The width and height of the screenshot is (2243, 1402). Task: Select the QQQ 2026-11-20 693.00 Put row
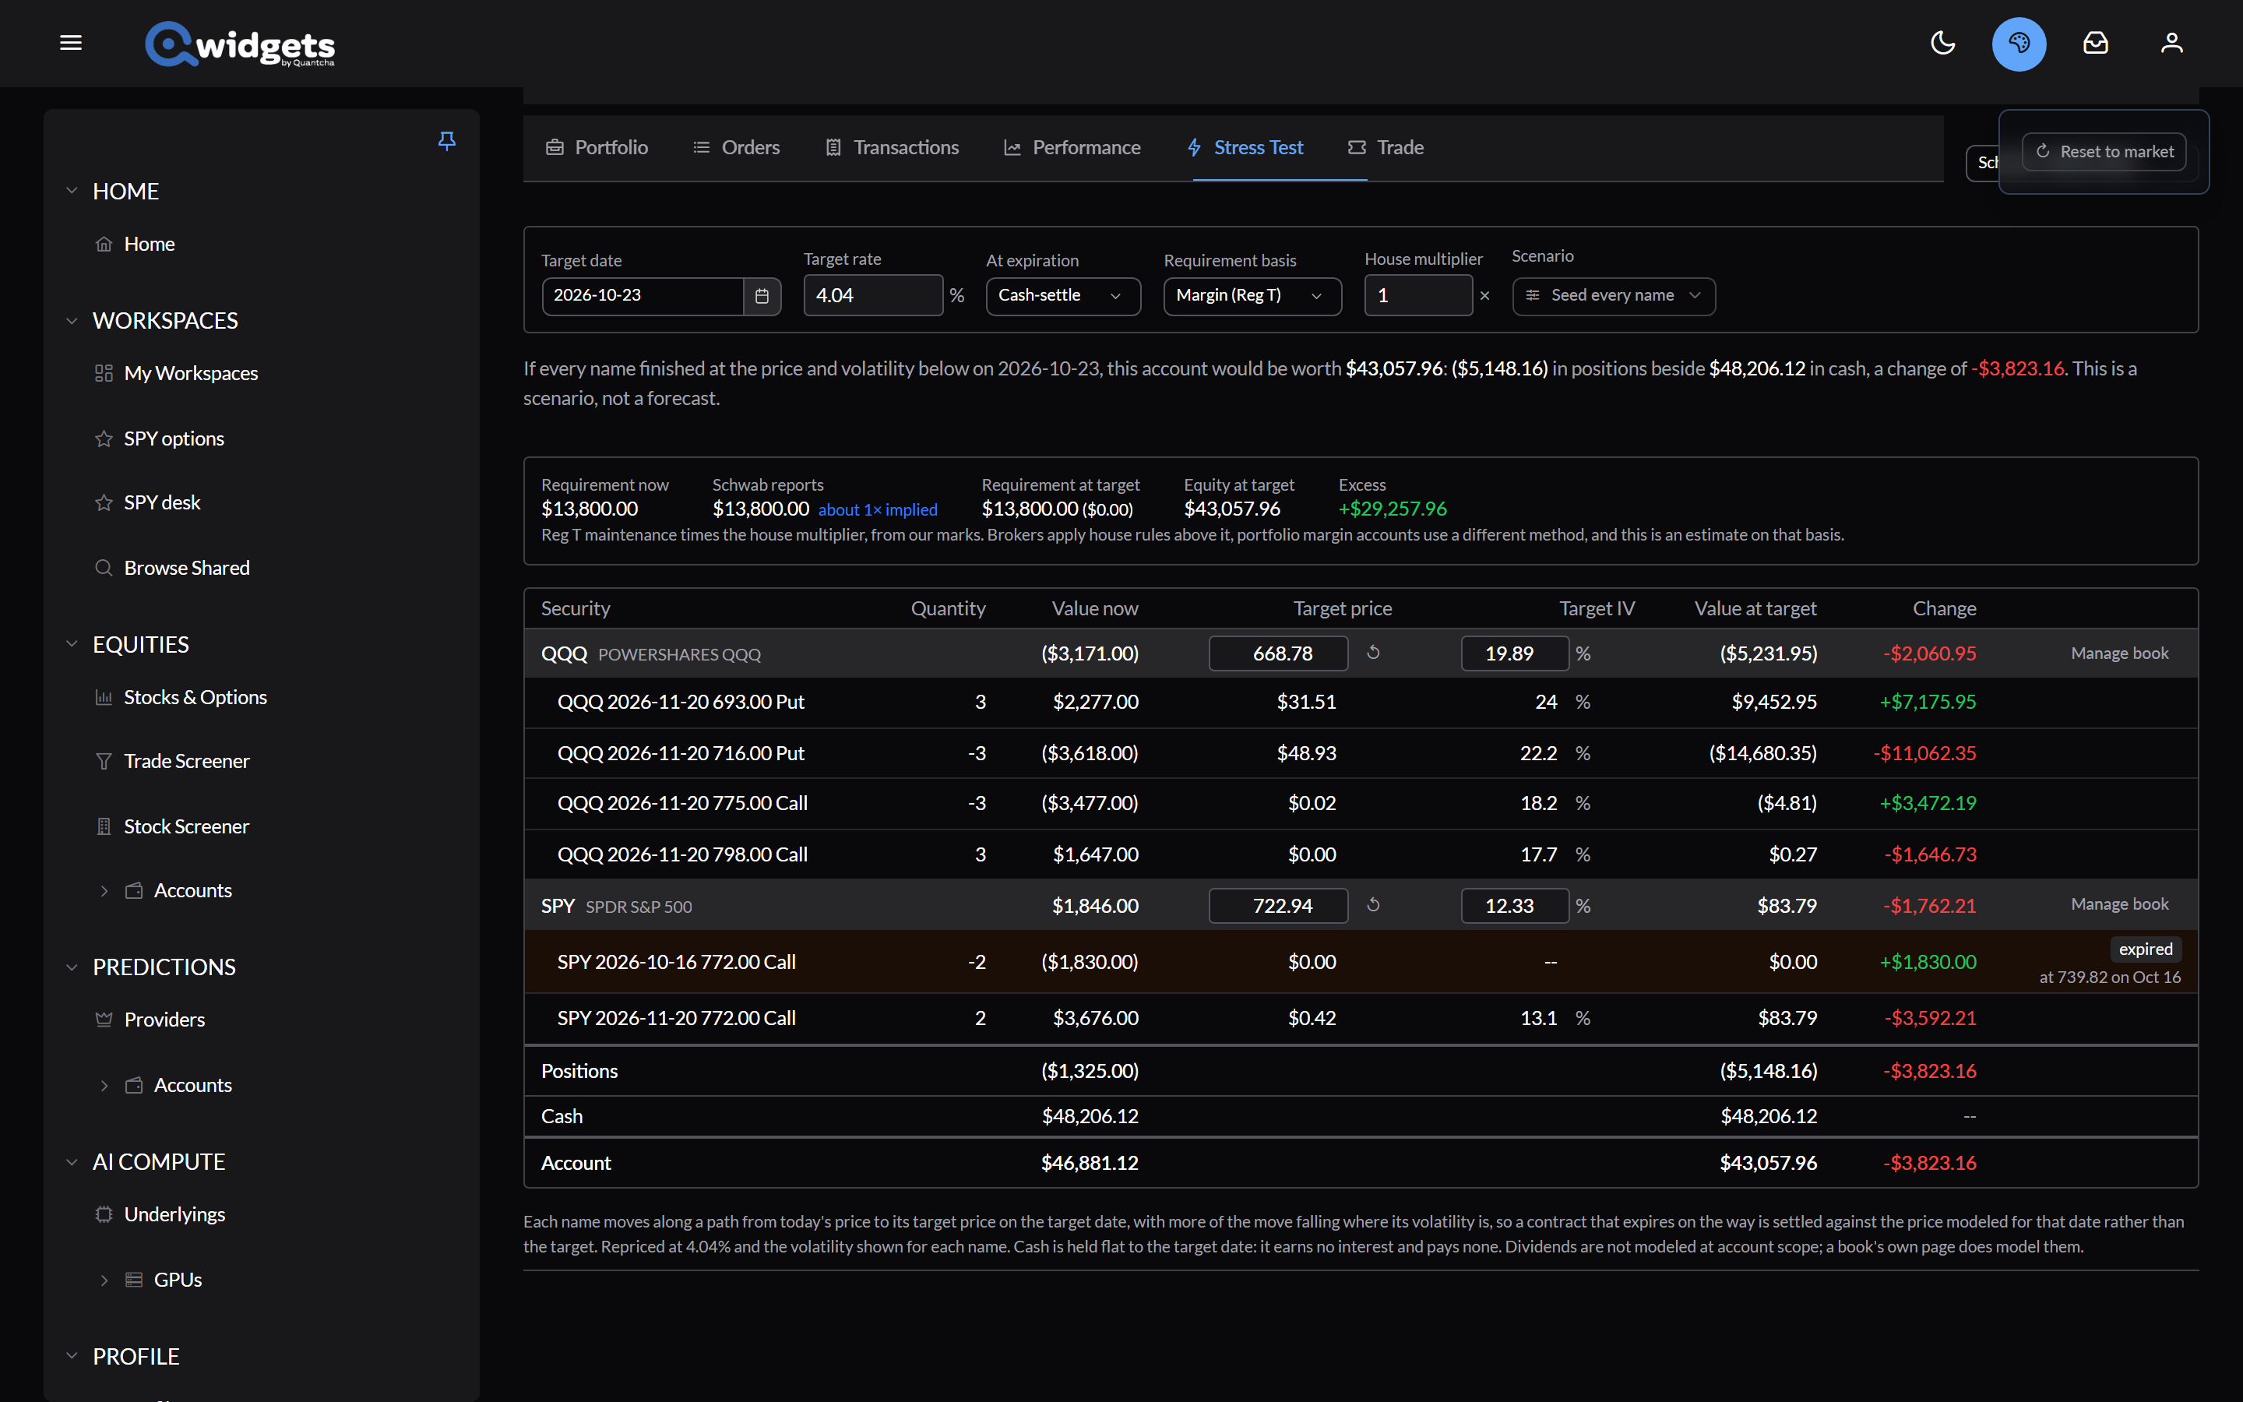pyautogui.click(x=1361, y=703)
